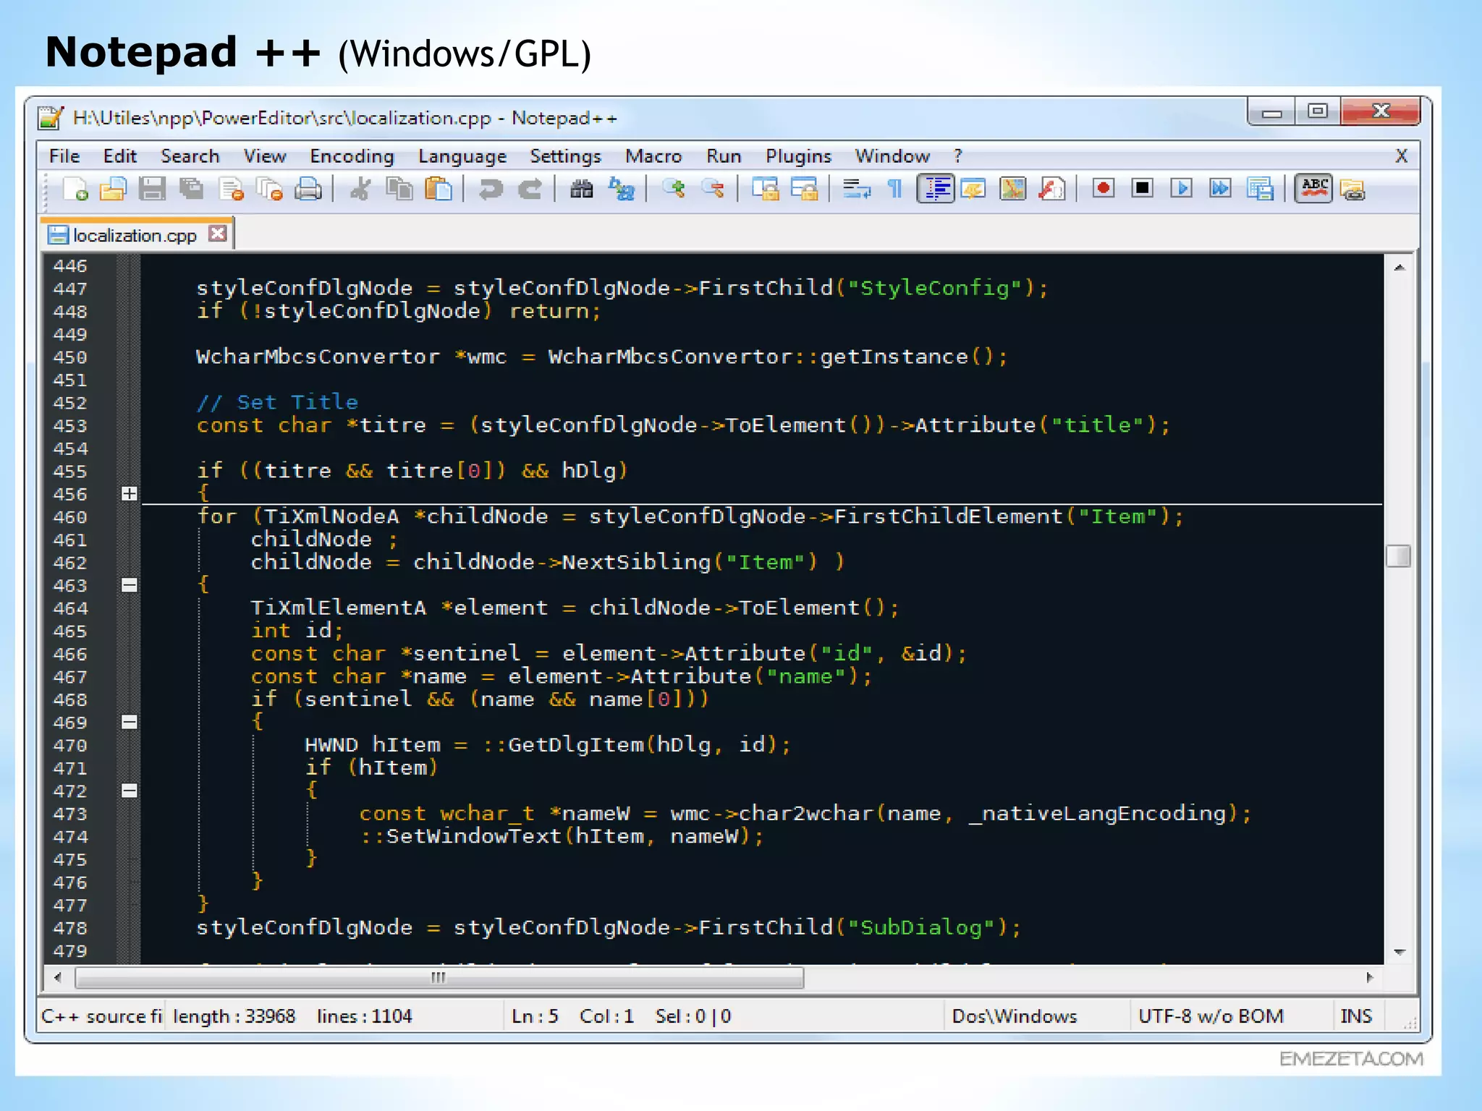The width and height of the screenshot is (1482, 1111).
Task: Open the Window menu
Action: point(892,156)
